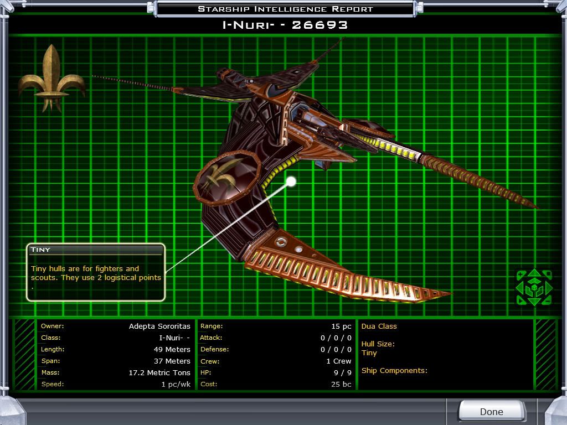Click the 'Ship Components:' label

(x=394, y=370)
